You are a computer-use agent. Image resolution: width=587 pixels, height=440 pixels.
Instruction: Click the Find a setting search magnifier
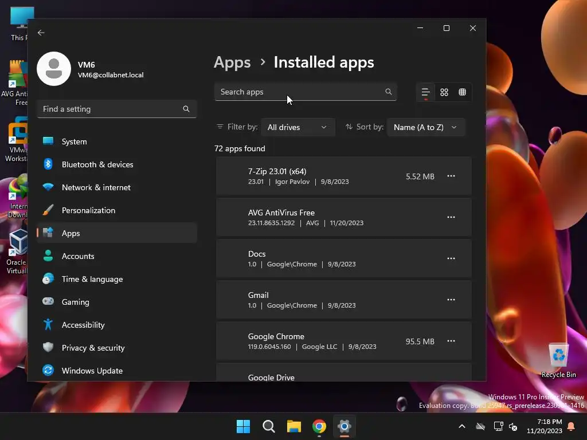186,109
